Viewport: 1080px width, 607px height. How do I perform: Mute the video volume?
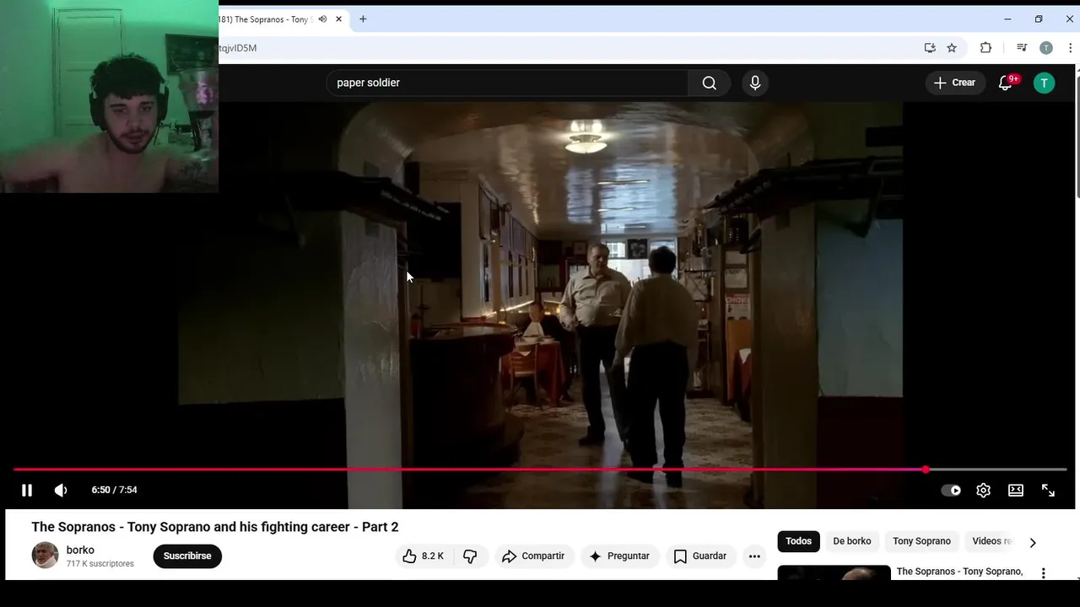click(x=61, y=490)
